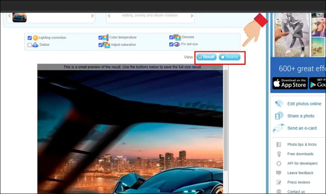This screenshot has width=326, height=194.
Task: Click the Free downloads icon
Action: point(279,154)
